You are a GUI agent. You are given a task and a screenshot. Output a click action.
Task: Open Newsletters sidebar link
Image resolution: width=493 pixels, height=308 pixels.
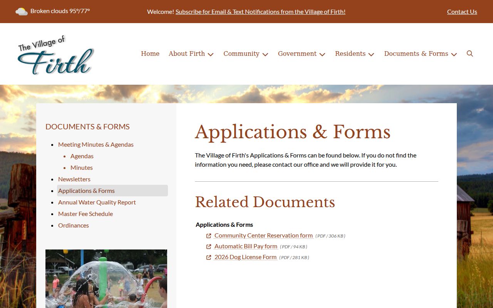pyautogui.click(x=74, y=179)
